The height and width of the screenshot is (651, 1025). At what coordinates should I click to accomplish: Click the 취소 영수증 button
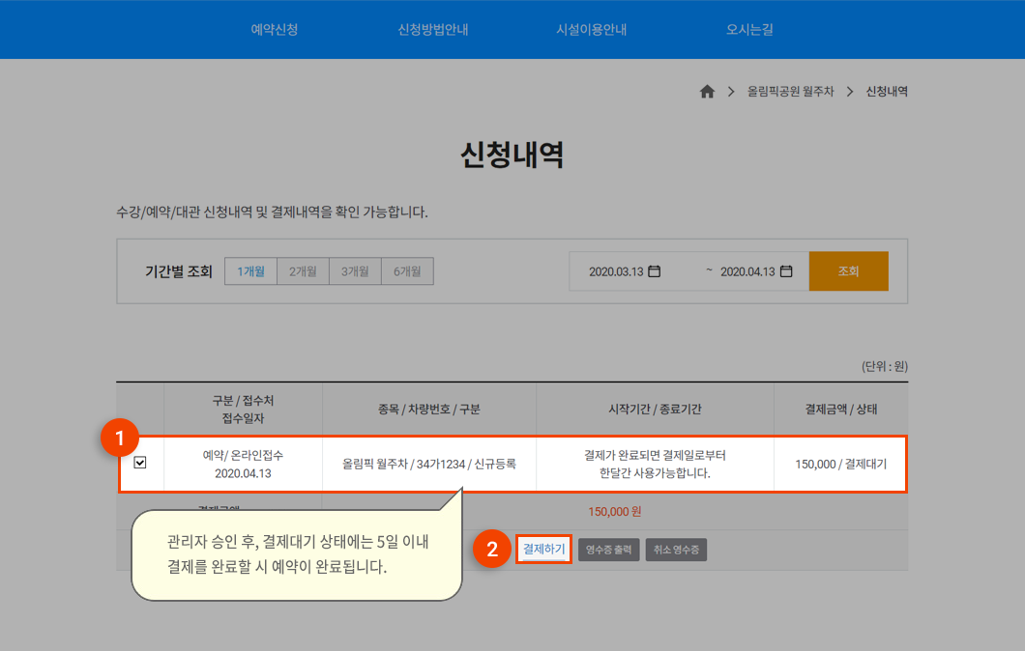pyautogui.click(x=676, y=550)
